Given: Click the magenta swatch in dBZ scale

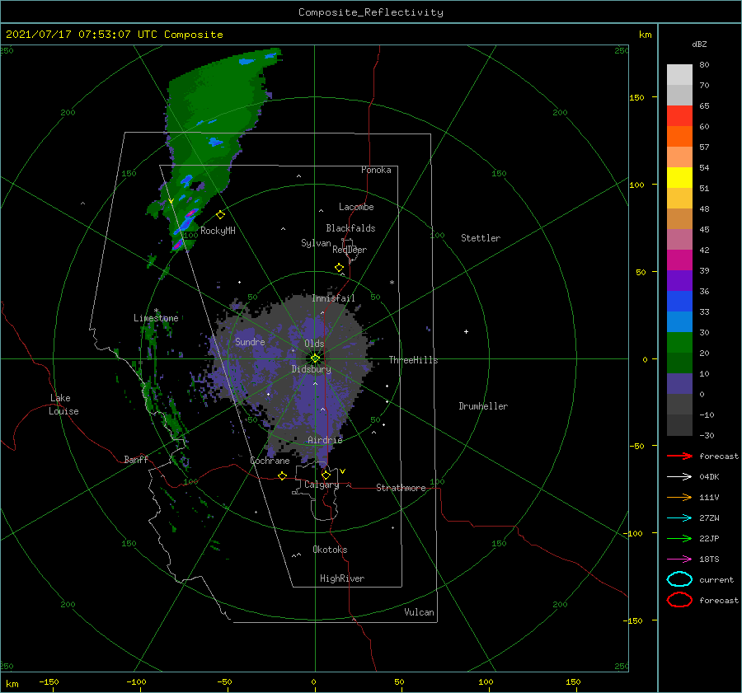Looking at the screenshot, I should point(679,260).
